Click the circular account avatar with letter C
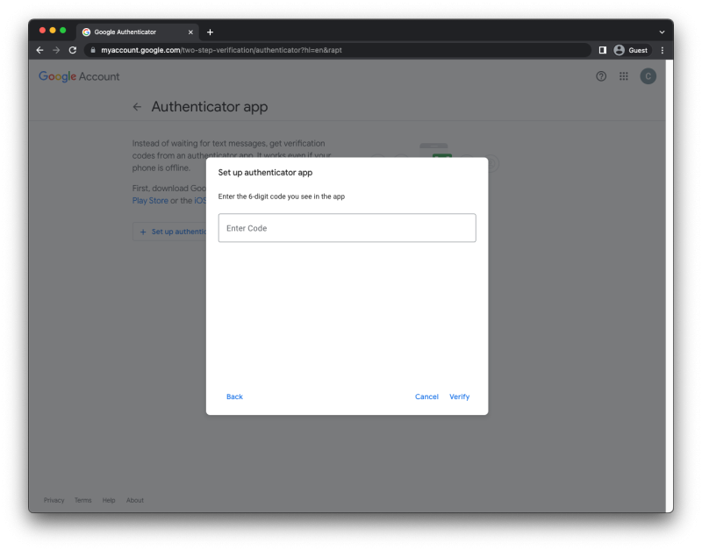This screenshot has width=702, height=550. (x=647, y=76)
